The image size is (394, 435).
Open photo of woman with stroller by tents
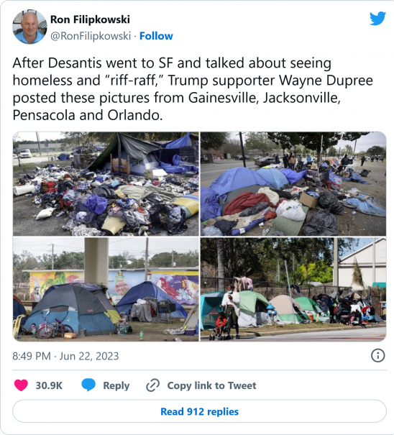[293, 289]
